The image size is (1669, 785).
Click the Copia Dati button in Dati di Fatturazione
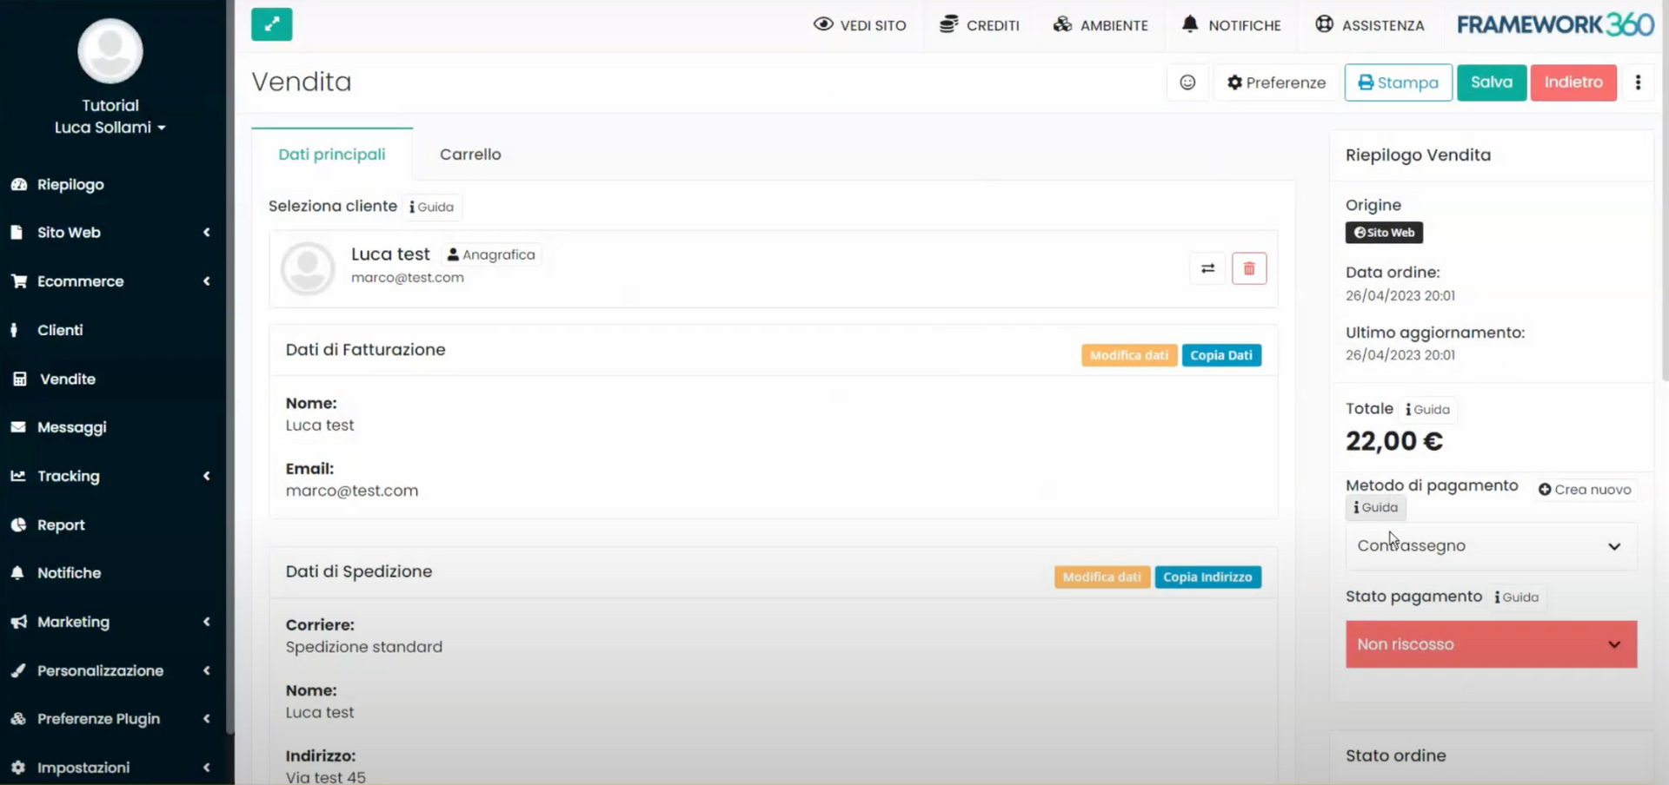point(1221,355)
